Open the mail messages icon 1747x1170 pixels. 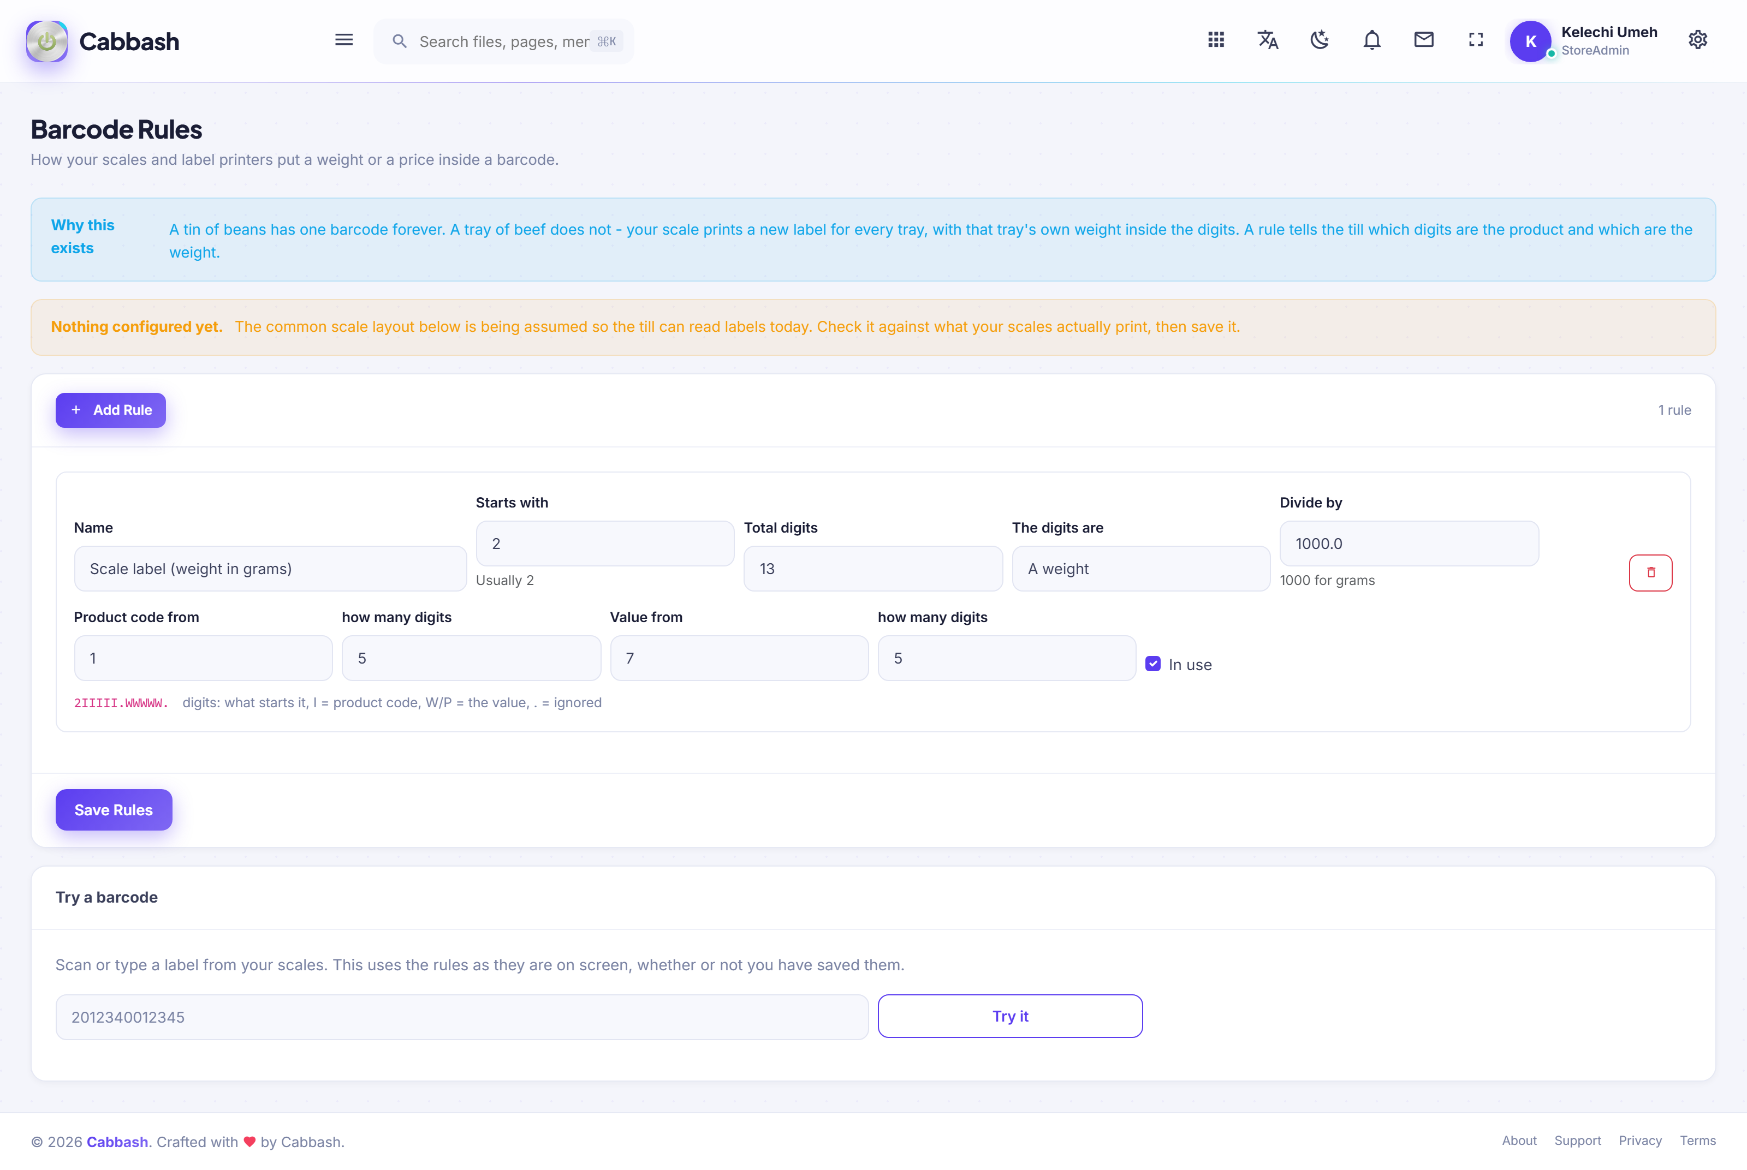(x=1423, y=40)
